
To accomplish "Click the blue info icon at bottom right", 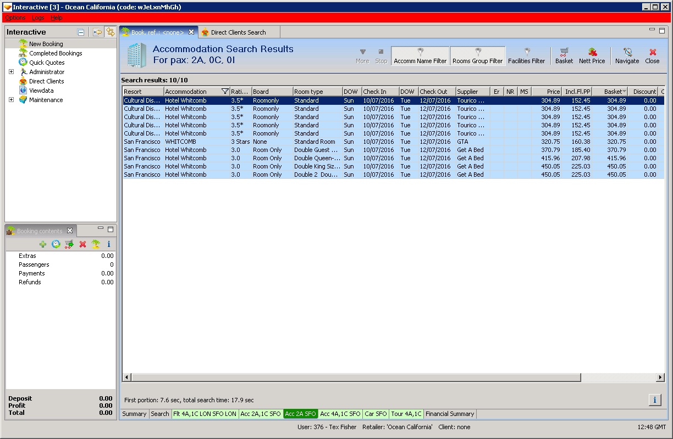I will click(x=654, y=400).
